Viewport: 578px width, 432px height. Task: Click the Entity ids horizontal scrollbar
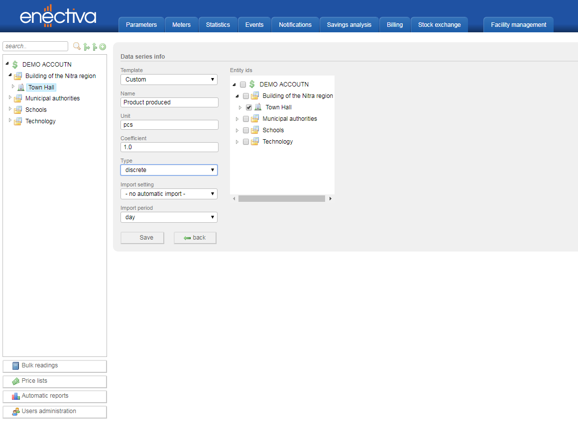(281, 198)
